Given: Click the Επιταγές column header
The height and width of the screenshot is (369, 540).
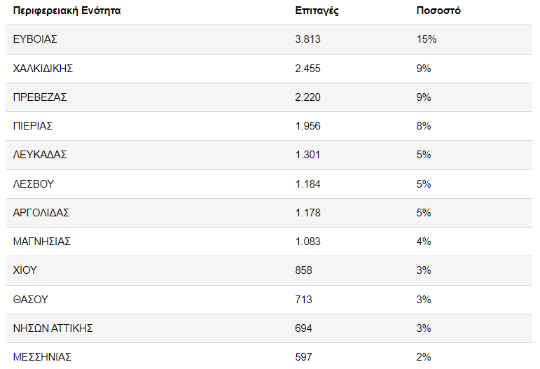Looking at the screenshot, I should point(317,11).
